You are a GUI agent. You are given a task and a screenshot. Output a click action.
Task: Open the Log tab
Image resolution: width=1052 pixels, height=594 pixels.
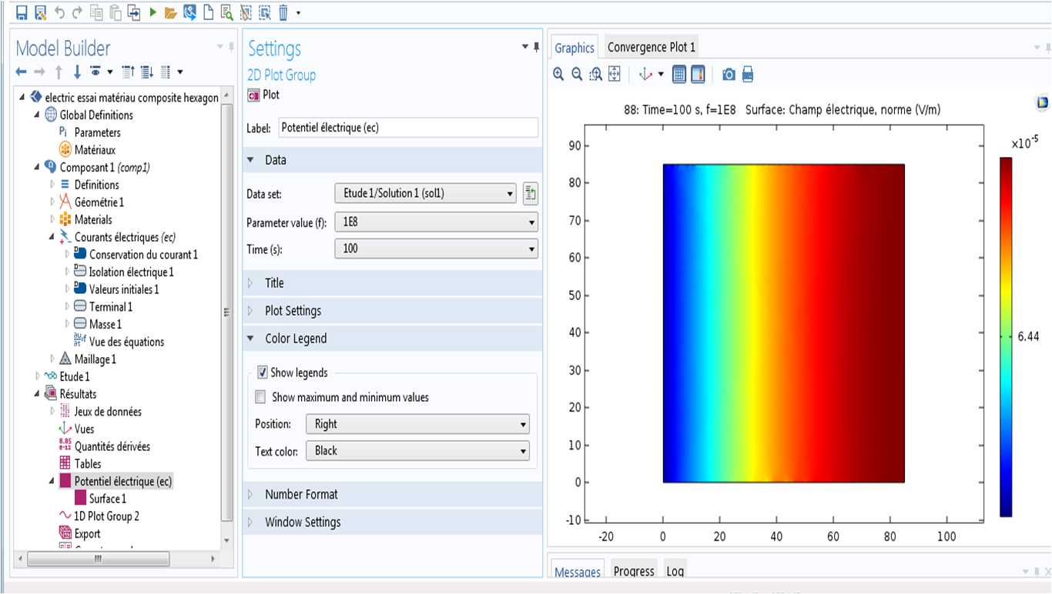click(x=675, y=572)
